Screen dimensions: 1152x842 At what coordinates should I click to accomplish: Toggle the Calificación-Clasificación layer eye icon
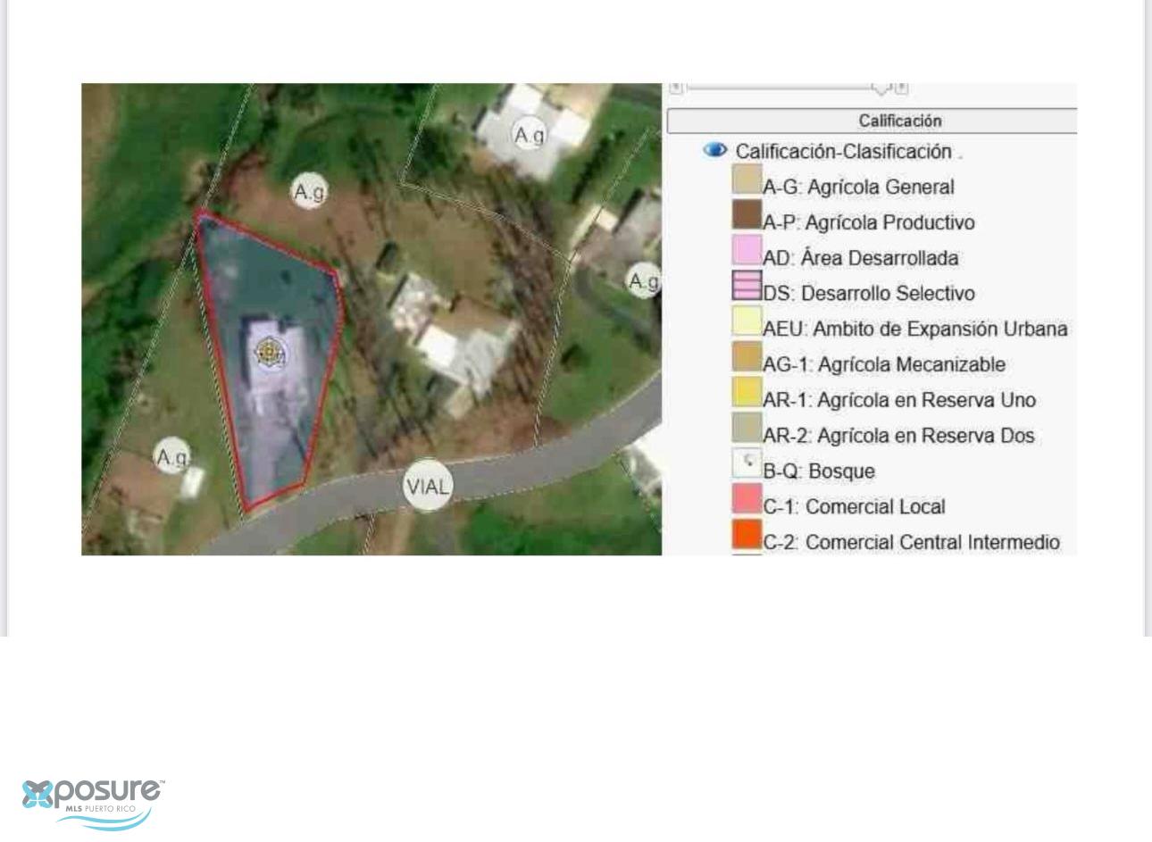click(715, 150)
